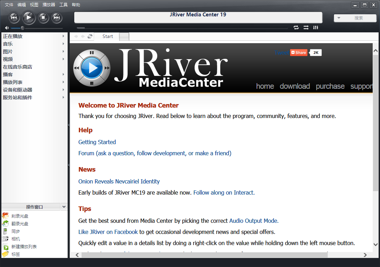Stop playback with the Stop button
This screenshot has height=267, width=380.
[x=43, y=17]
